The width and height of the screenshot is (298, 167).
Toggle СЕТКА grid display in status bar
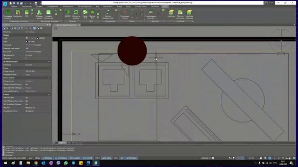(x=37, y=158)
